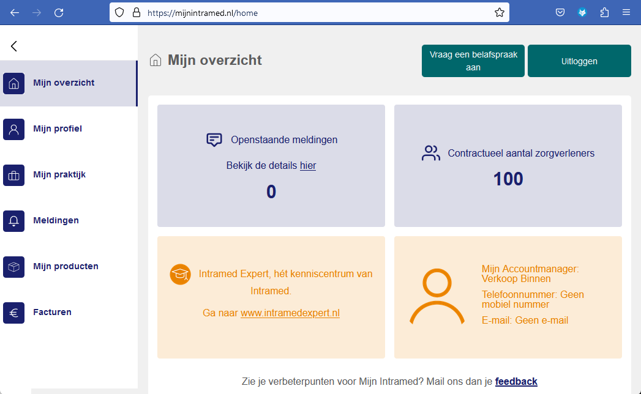Open Mijn overzicht menu item
This screenshot has width=641, height=394.
click(x=69, y=83)
